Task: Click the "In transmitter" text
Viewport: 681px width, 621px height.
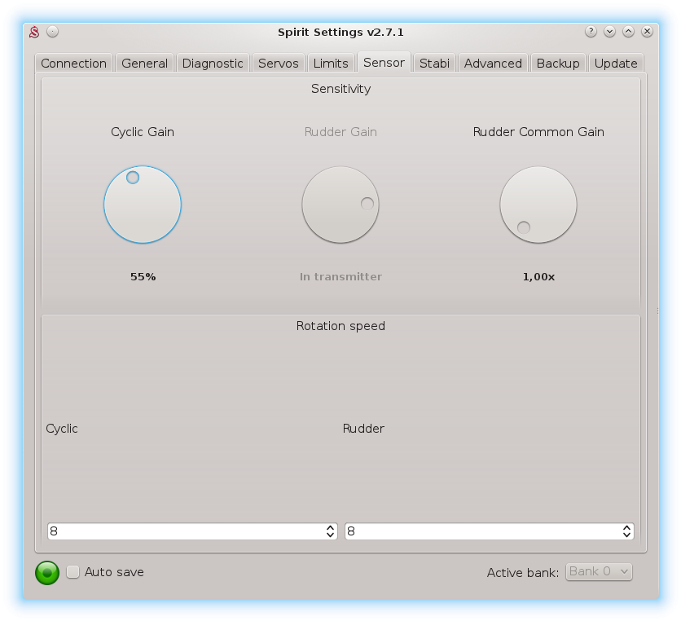Action: (x=341, y=277)
